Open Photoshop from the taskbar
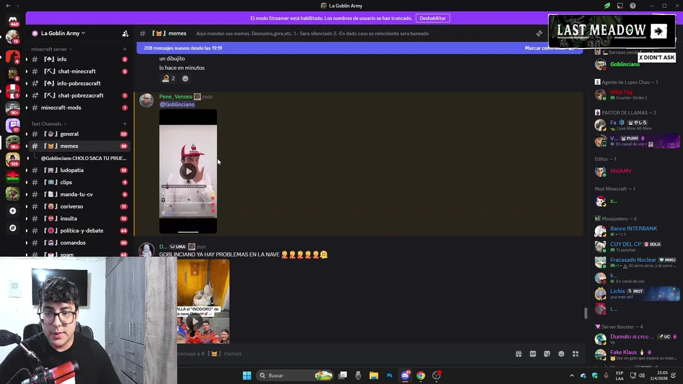Screen dimensions: 683x384 point(390,375)
